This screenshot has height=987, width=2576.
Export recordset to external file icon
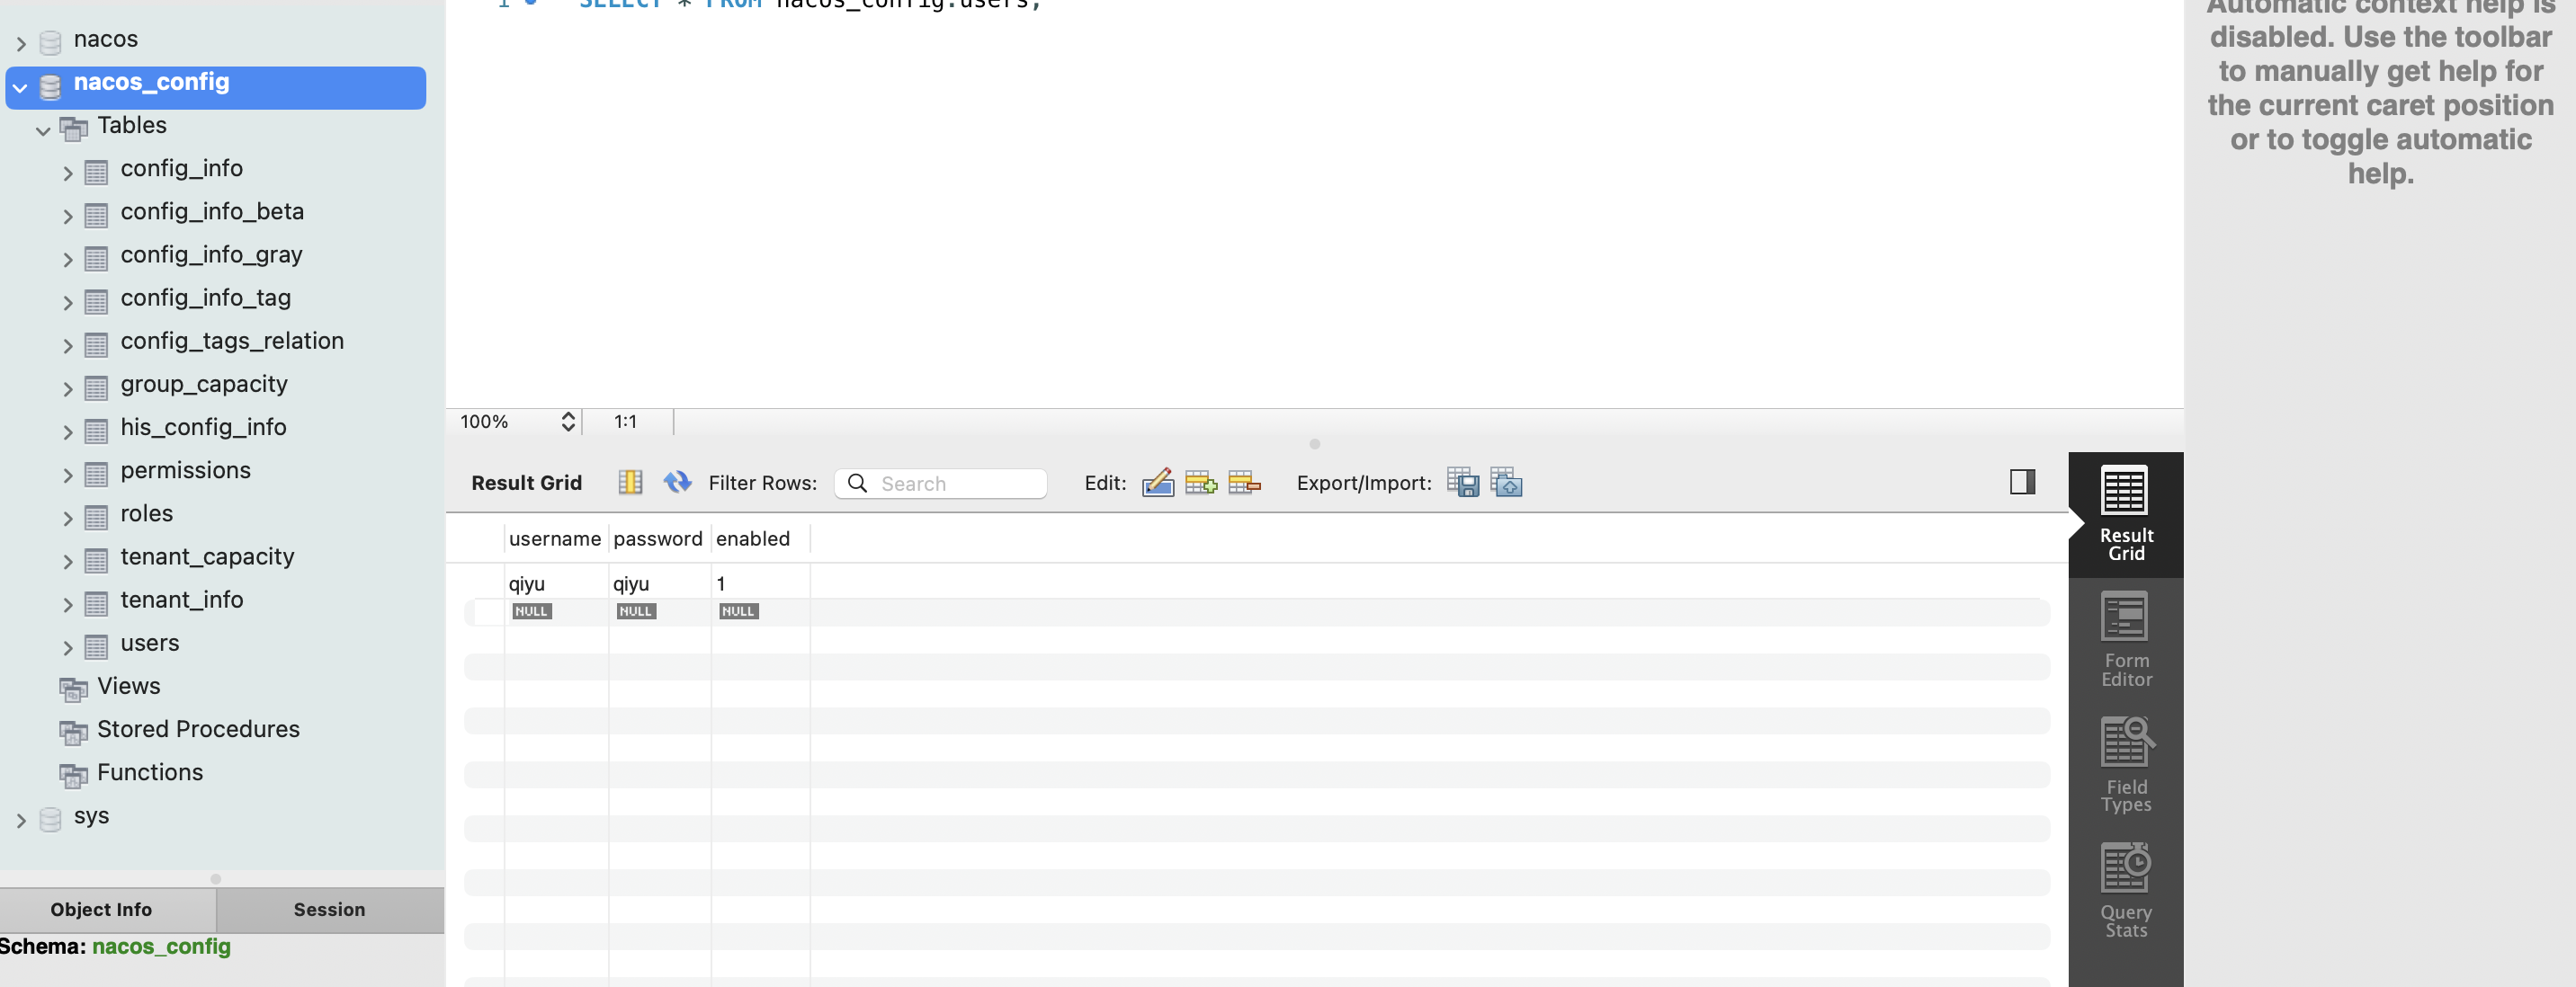coord(1462,483)
